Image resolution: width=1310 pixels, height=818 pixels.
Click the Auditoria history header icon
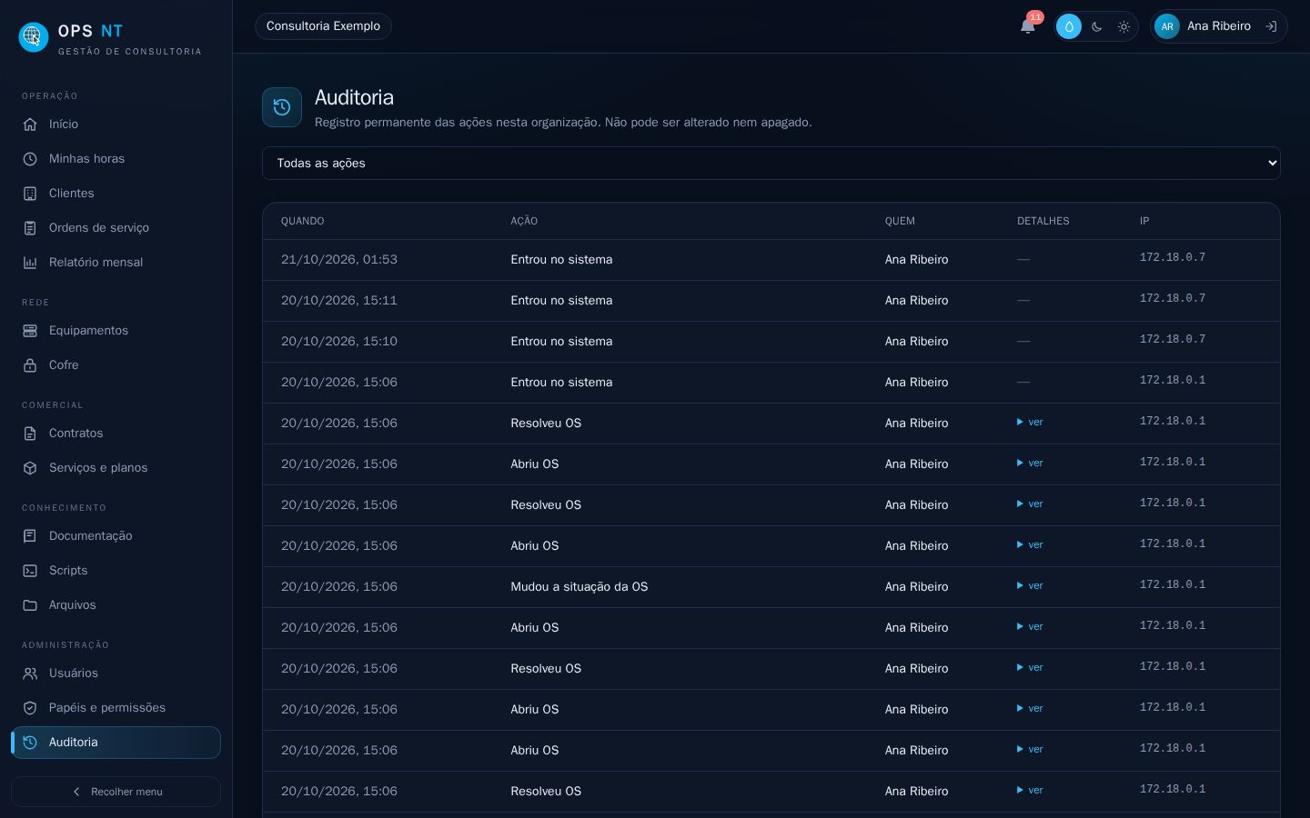pos(282,107)
